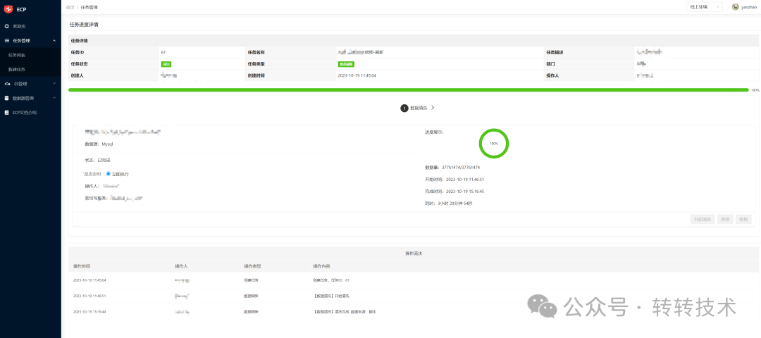This screenshot has width=761, height=338.
Task: Click the 暂停 button
Action: [x=724, y=219]
